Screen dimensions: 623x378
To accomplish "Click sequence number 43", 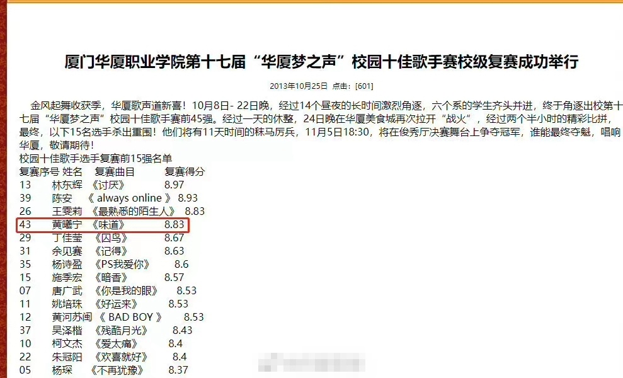I will (25, 224).
